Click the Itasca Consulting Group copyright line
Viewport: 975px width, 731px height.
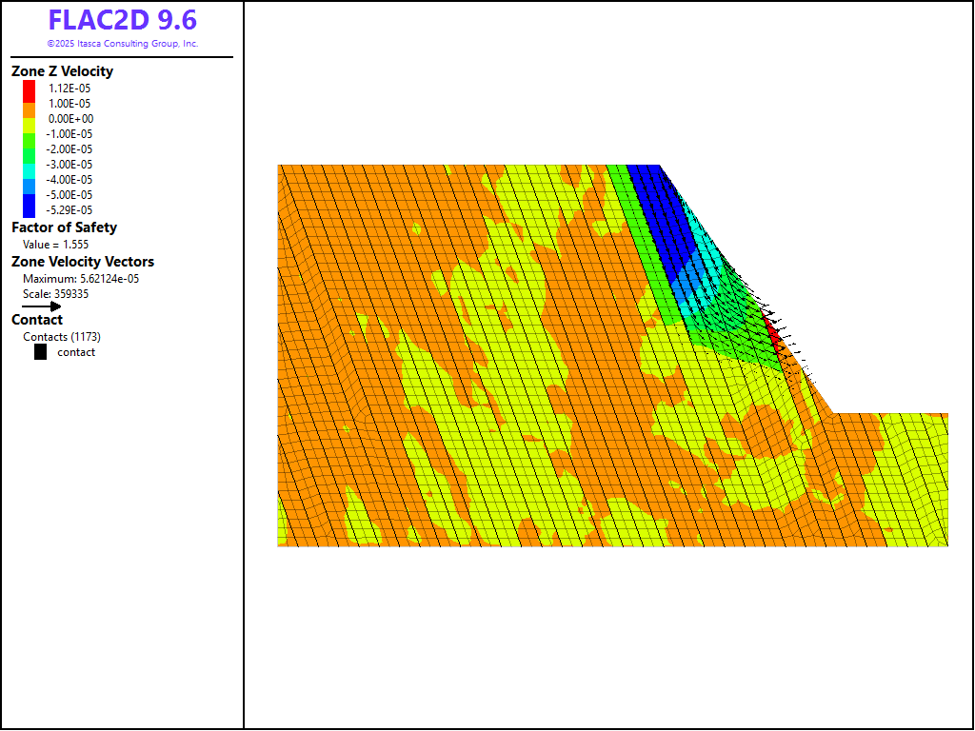(x=122, y=44)
